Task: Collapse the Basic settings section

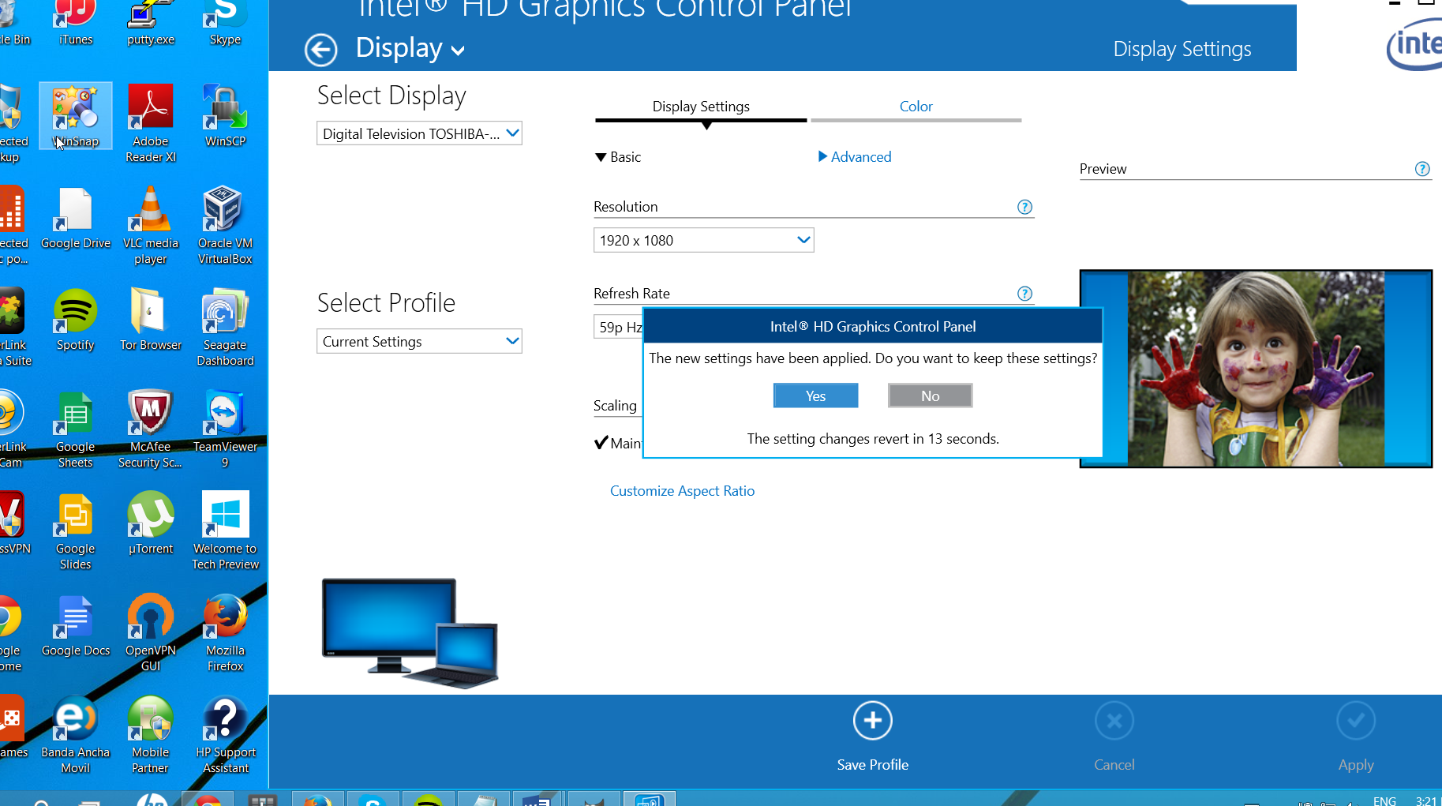Action: pos(617,157)
